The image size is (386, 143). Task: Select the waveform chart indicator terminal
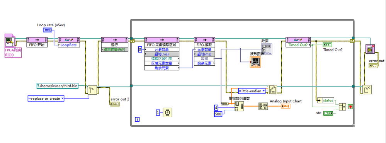(255, 62)
